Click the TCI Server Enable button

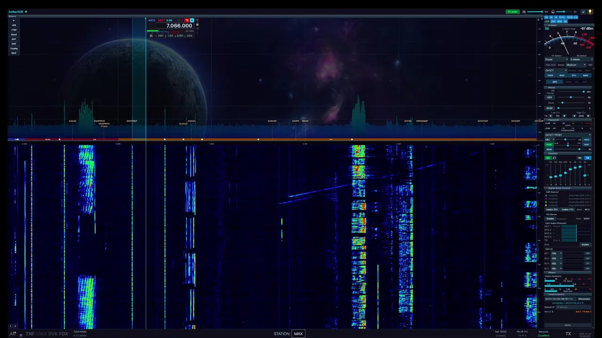550,218
